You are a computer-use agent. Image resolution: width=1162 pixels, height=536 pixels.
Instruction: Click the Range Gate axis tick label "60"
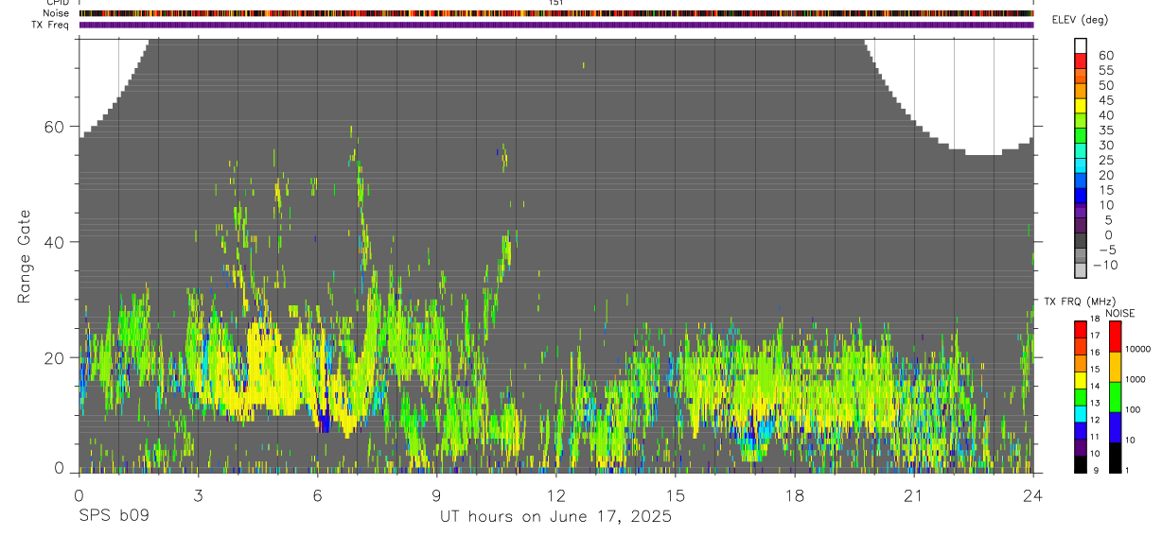pos(56,127)
